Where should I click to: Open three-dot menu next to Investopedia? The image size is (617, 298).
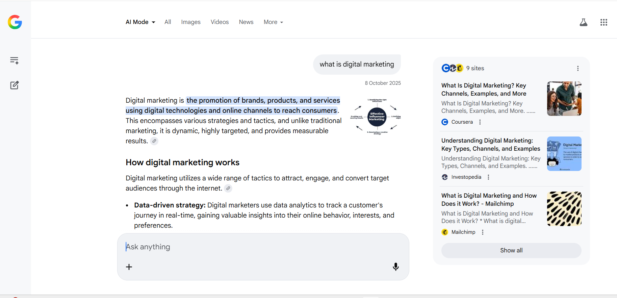click(488, 177)
